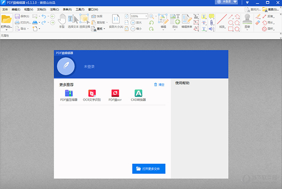Click the paperclip attach file icon
Screen dimensions: 282x189
[x=211, y=23]
